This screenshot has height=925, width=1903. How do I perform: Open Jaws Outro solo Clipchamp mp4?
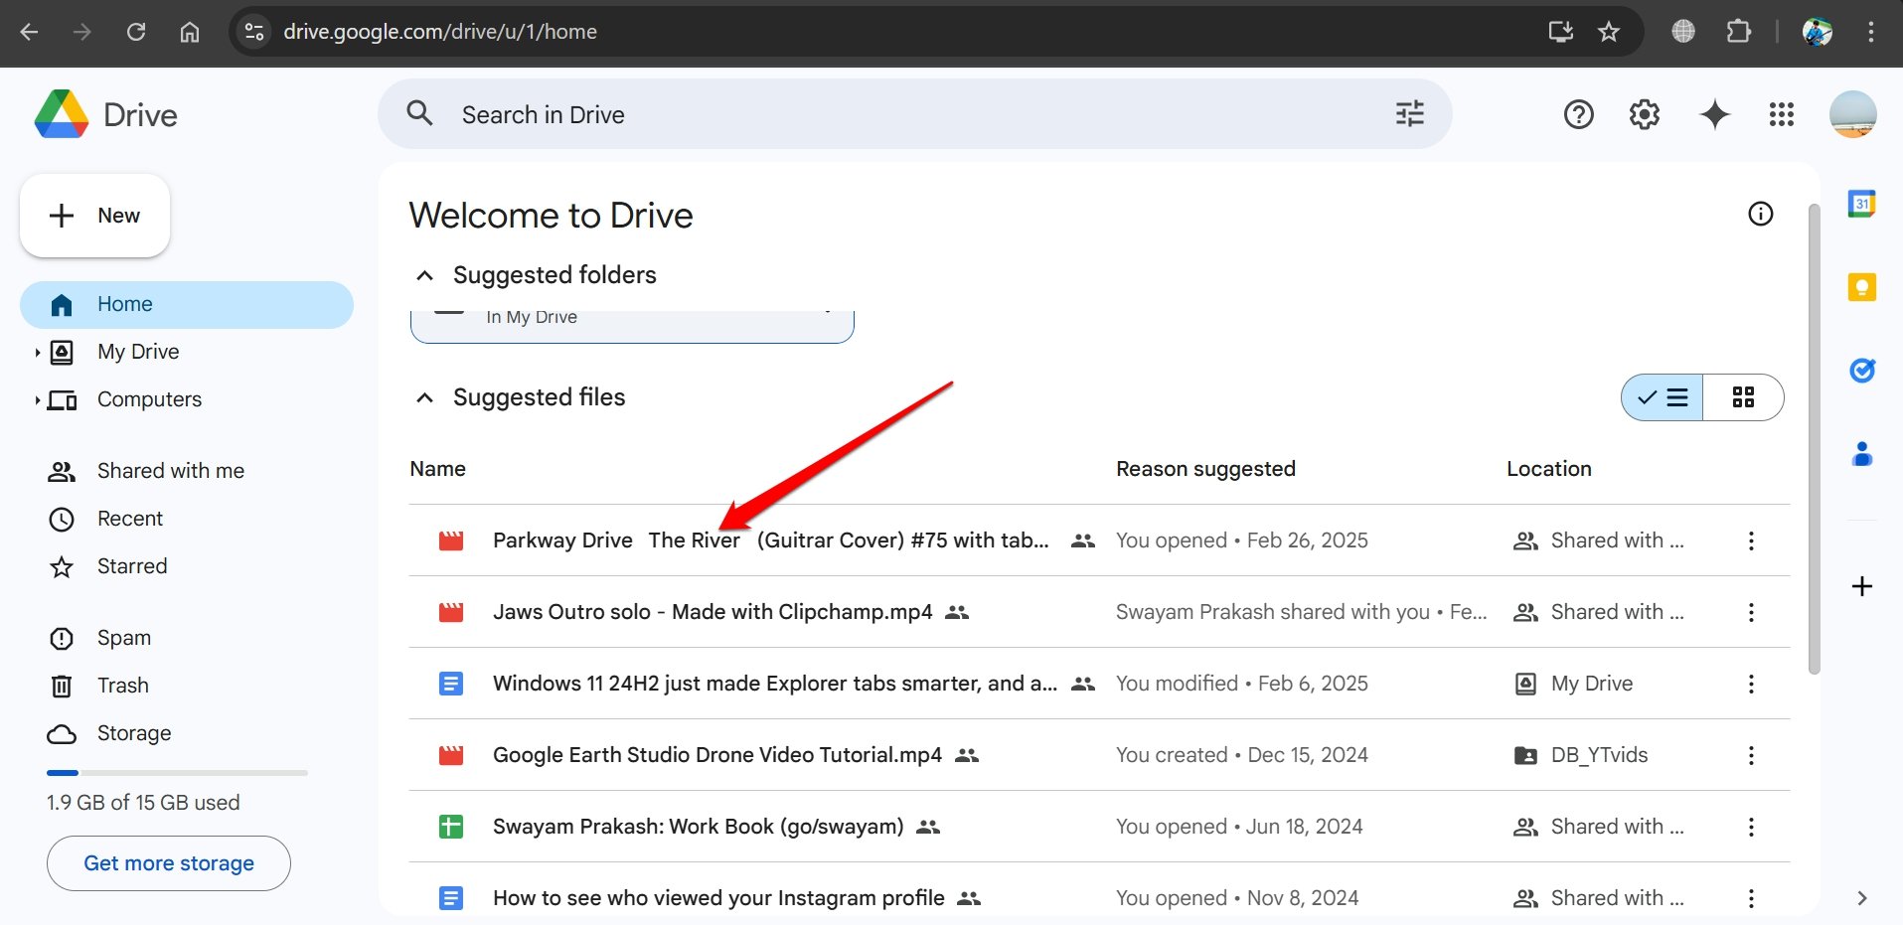pos(713,612)
